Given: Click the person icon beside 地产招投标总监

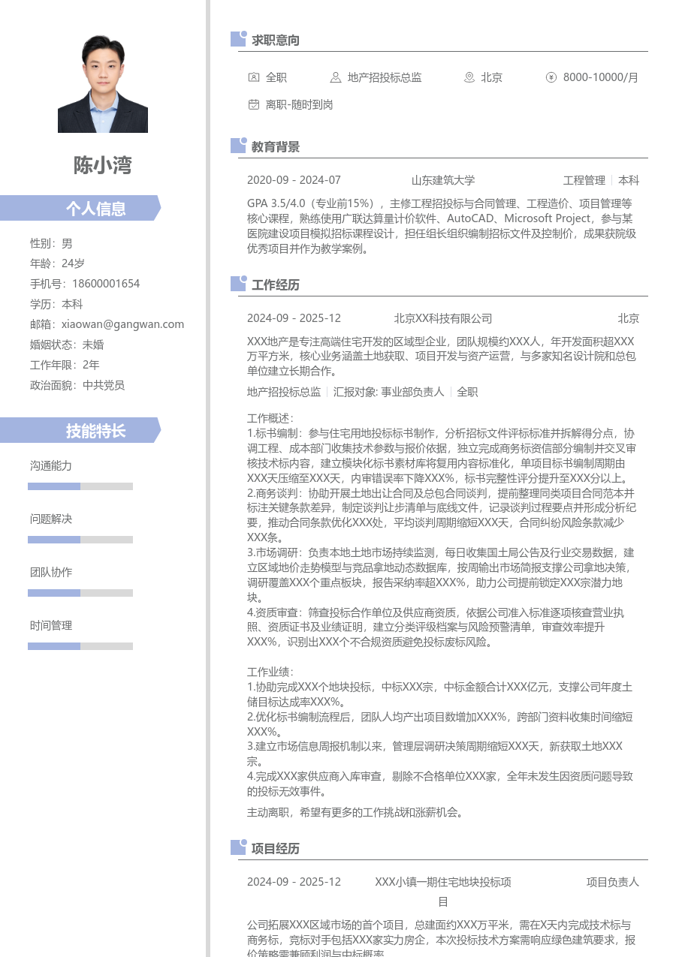Looking at the screenshot, I should tap(336, 77).
